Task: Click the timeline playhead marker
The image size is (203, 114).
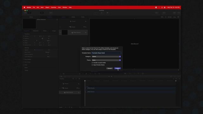Action: coord(85,81)
